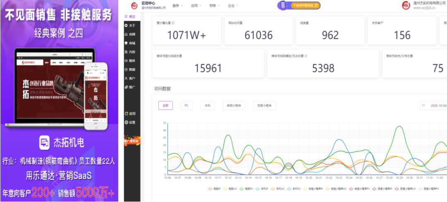Open the 关于 gear item in sidebar

coord(130,25)
